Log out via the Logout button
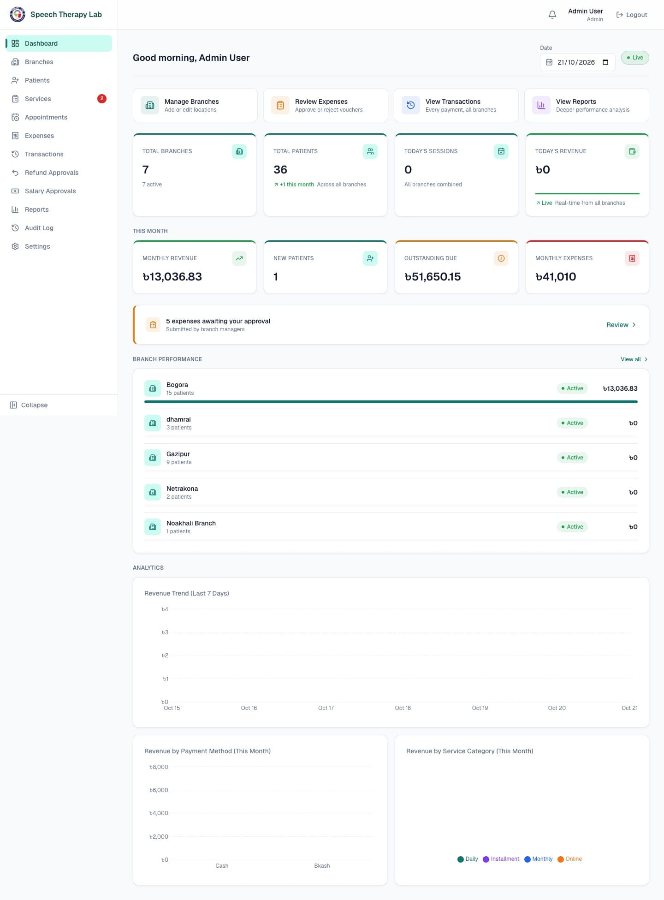Viewport: 664px width, 900px height. tap(632, 15)
